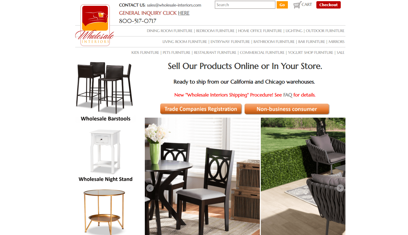Proceed with the red Checkout button
Screen dimensions: 408x235
coord(328,5)
